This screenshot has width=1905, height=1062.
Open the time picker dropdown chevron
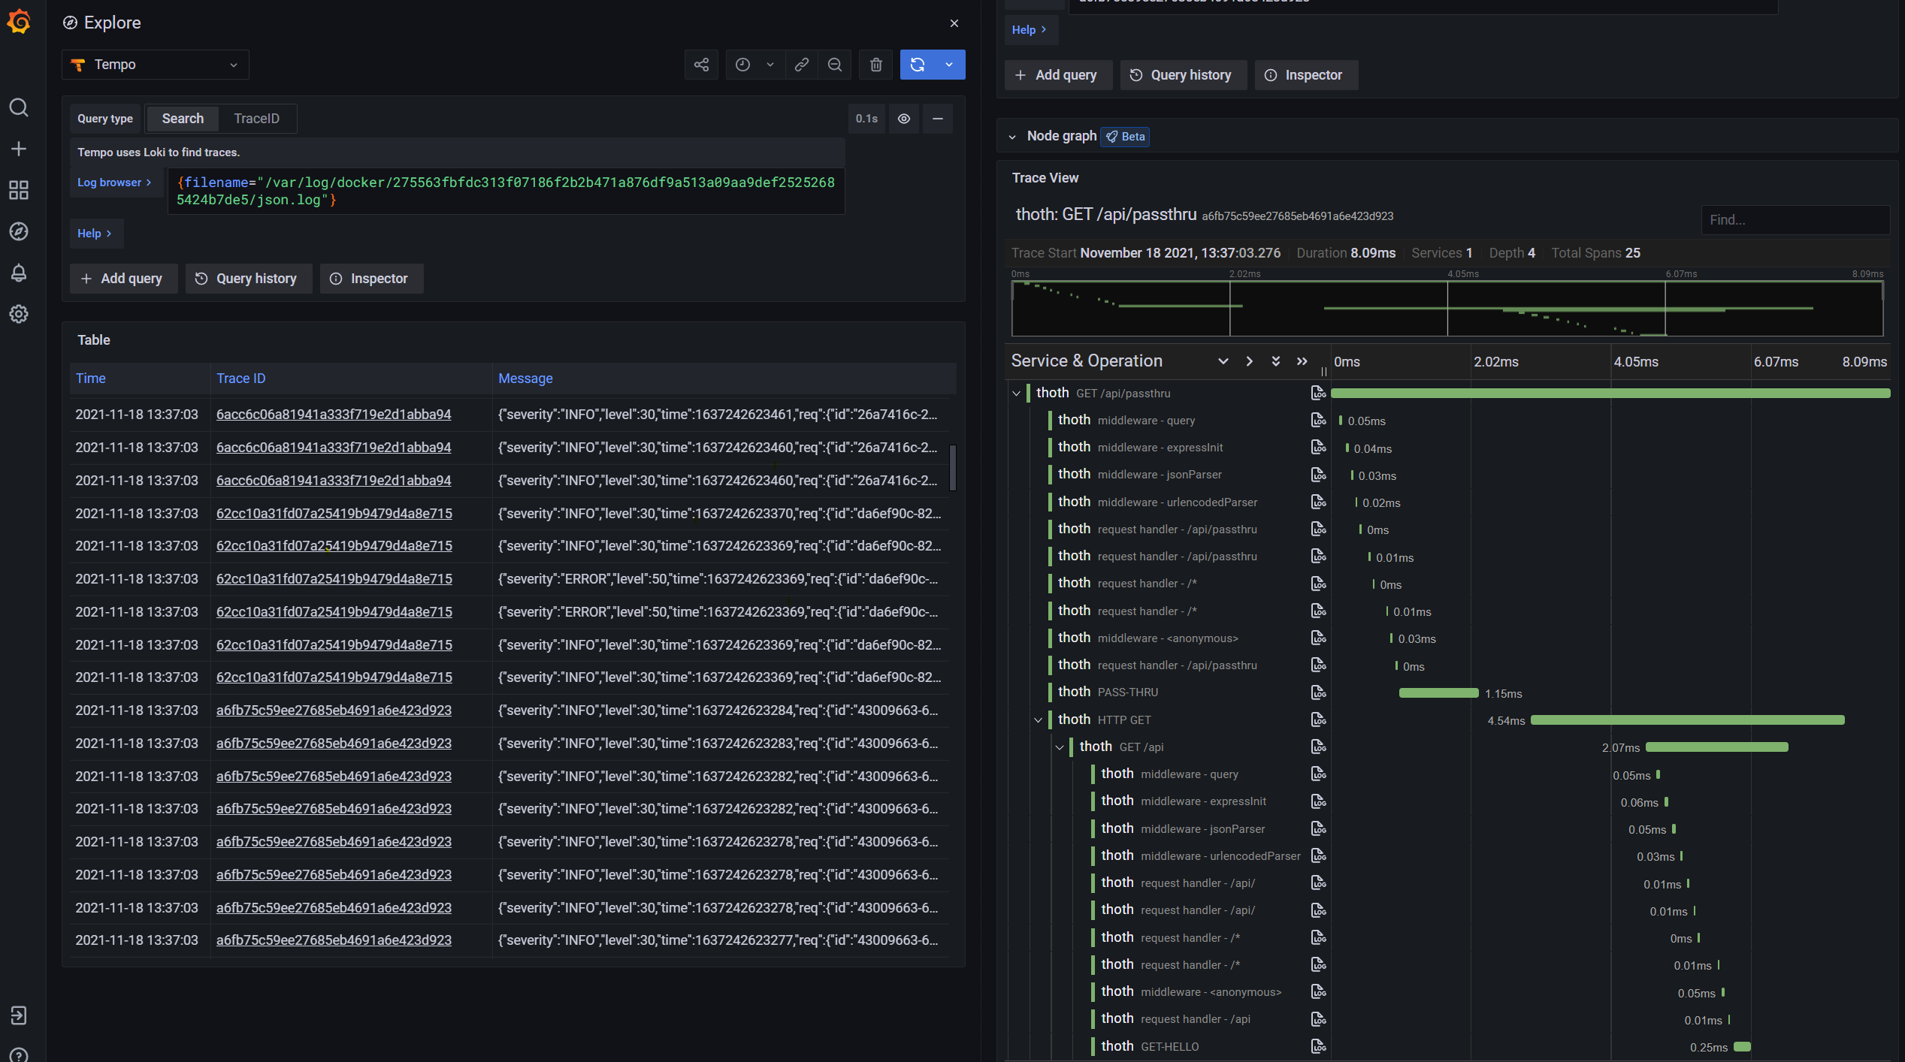(x=770, y=65)
